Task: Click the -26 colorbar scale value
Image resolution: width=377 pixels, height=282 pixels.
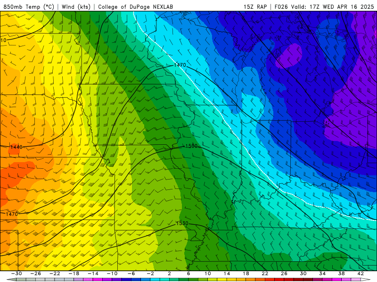Action: tap(36, 274)
